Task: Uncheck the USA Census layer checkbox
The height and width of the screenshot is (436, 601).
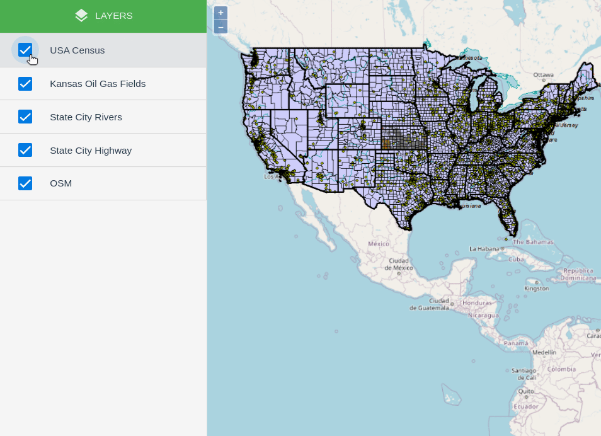Action: (25, 50)
